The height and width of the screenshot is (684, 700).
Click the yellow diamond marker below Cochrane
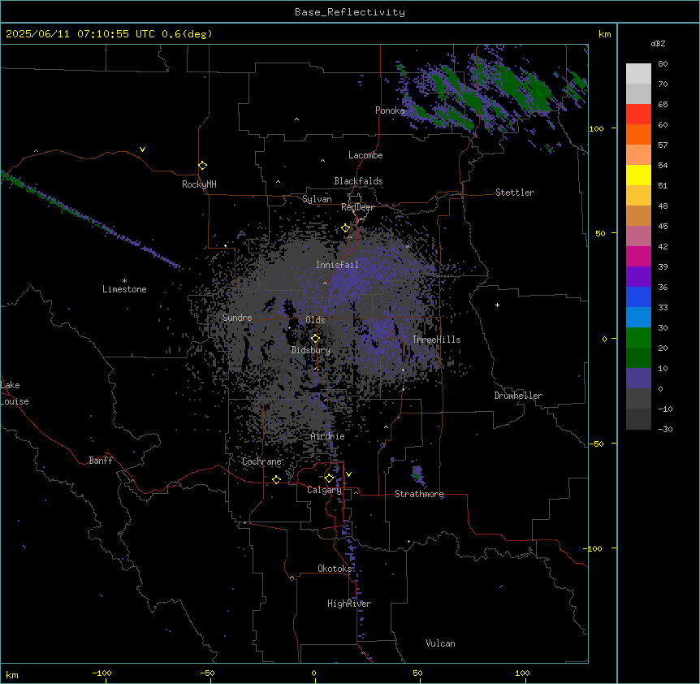276,479
